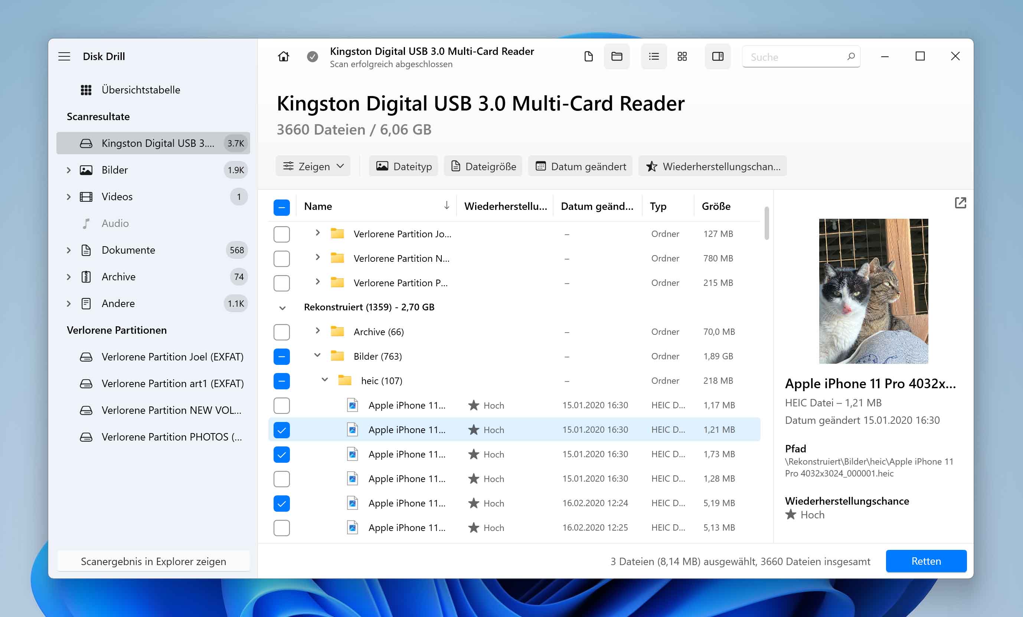The height and width of the screenshot is (617, 1023).
Task: Uncheck the Bilder (763) folder checkbox
Action: (x=282, y=356)
